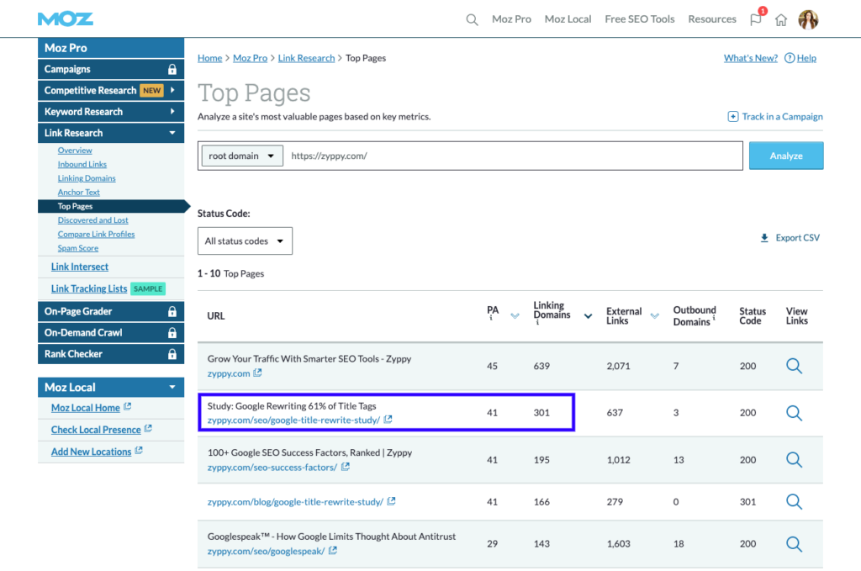This screenshot has height=571, width=861.
Task: Click Export CSV link
Action: point(797,238)
